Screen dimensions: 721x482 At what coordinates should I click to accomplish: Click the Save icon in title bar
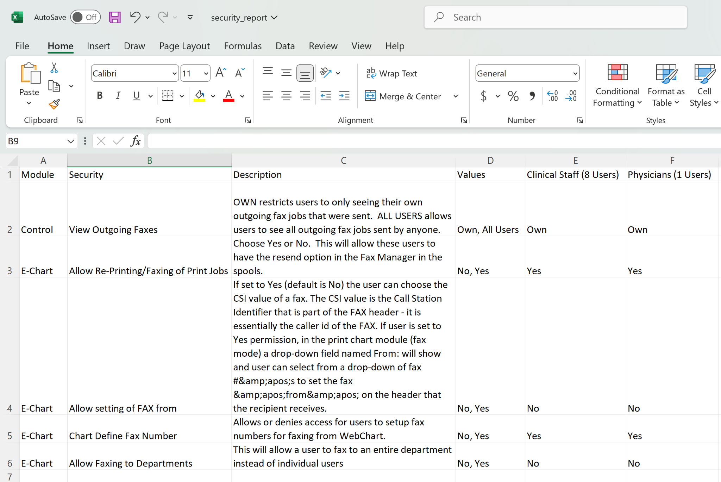[115, 17]
